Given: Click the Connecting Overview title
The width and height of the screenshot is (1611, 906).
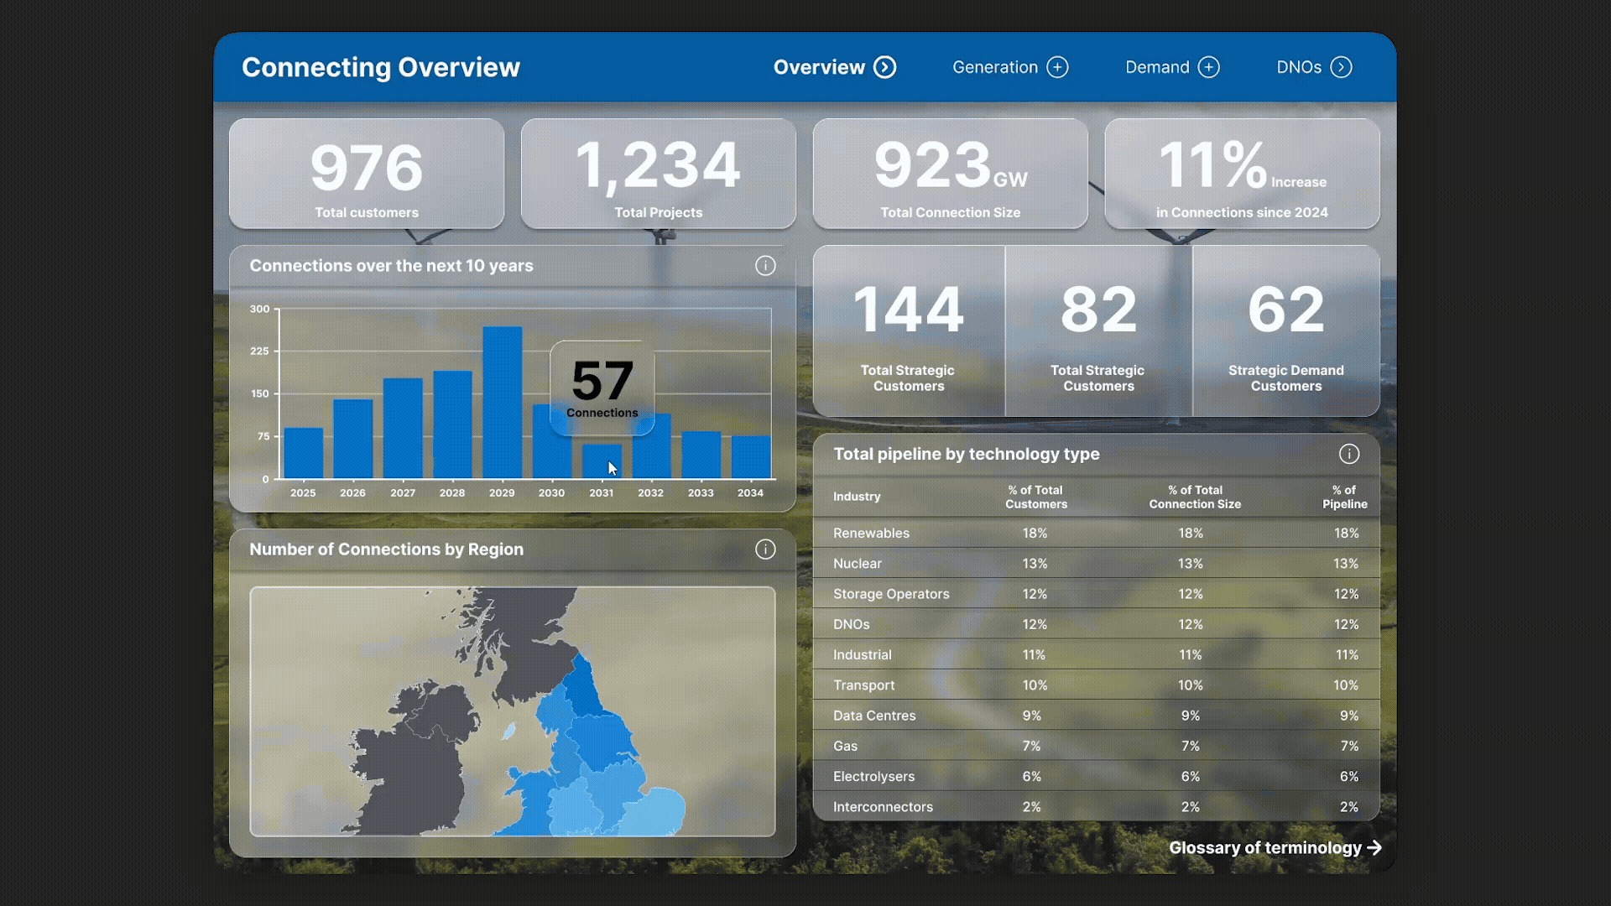Looking at the screenshot, I should [381, 67].
